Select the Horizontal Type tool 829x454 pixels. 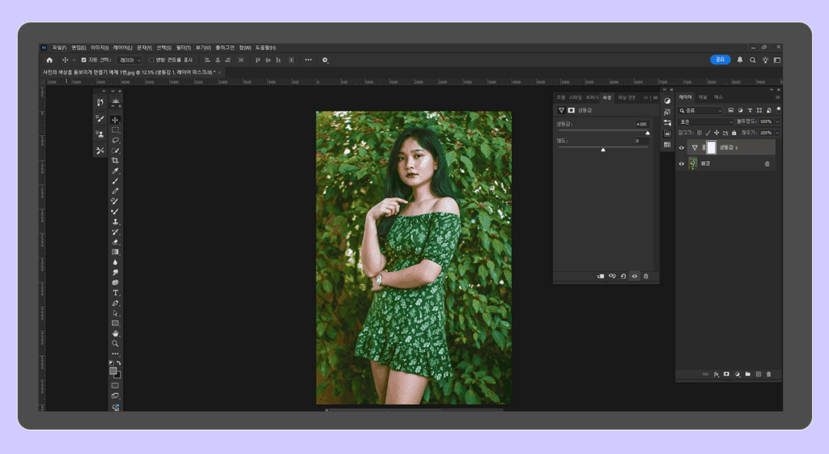115,293
